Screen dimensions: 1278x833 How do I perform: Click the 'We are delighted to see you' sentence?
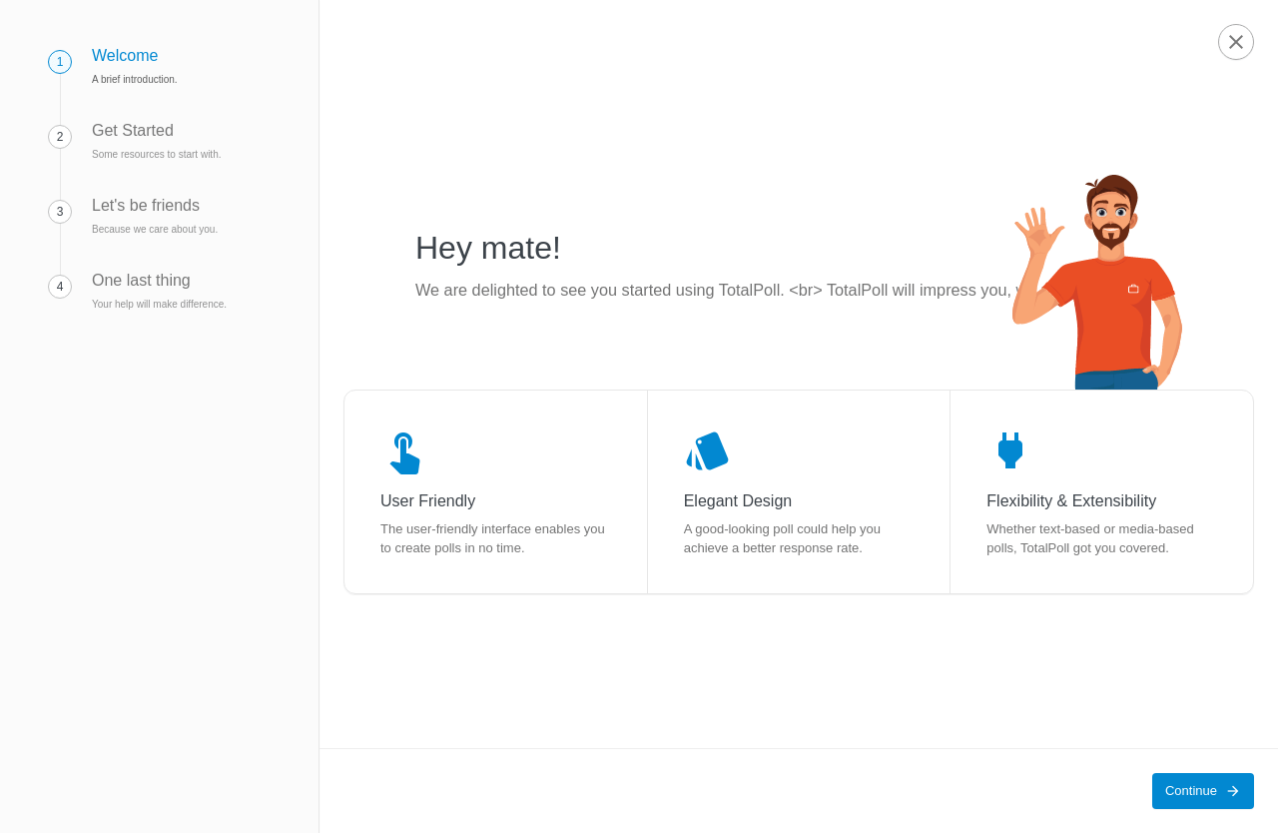pyautogui.click(x=715, y=291)
